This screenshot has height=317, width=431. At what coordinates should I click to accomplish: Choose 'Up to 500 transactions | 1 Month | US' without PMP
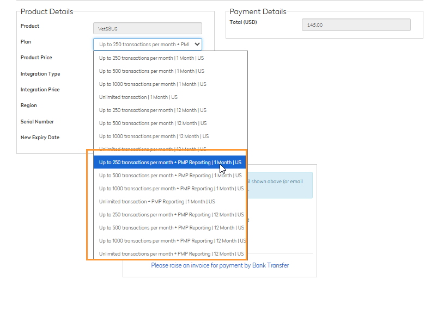click(x=151, y=71)
